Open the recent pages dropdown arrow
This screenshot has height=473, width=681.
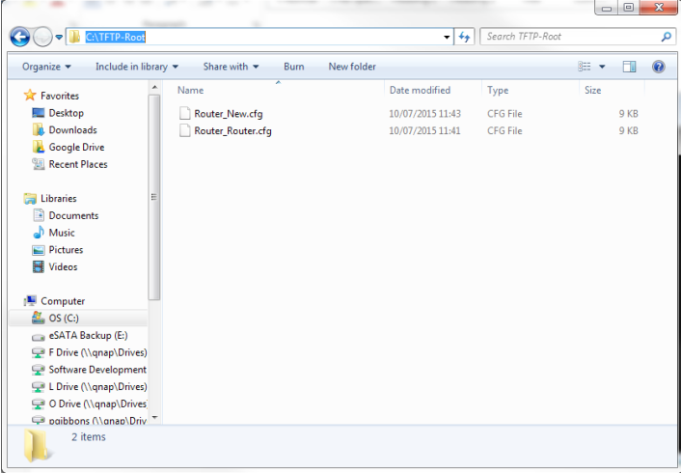click(59, 38)
